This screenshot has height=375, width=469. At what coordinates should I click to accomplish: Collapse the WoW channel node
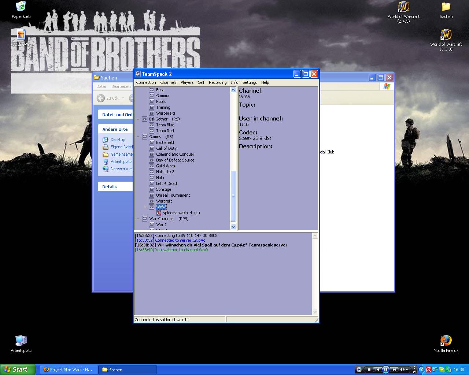coord(145,207)
